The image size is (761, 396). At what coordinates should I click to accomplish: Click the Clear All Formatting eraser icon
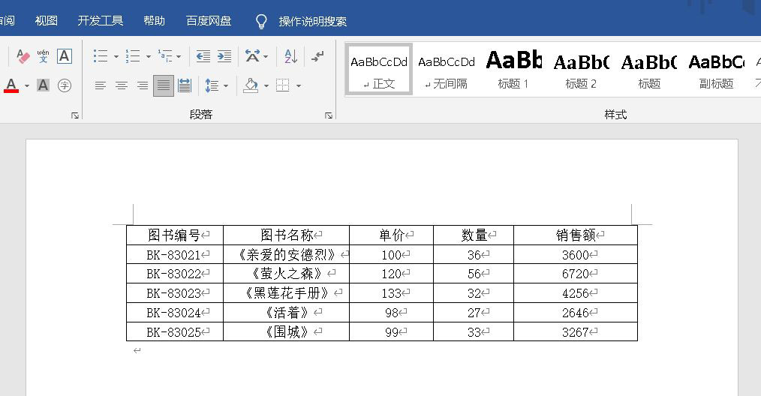point(23,56)
